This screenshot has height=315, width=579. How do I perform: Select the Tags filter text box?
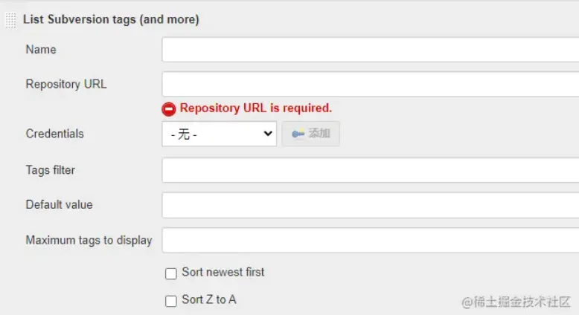pyautogui.click(x=370, y=170)
